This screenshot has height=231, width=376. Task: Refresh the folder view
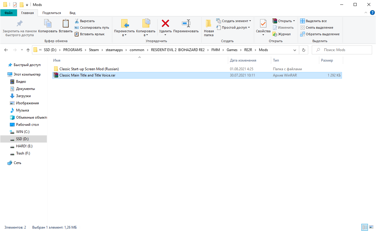point(304,50)
